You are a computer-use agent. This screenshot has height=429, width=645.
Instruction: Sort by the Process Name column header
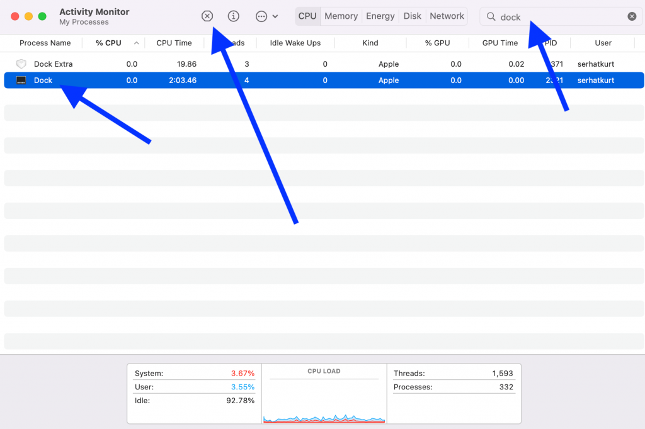[x=45, y=43]
